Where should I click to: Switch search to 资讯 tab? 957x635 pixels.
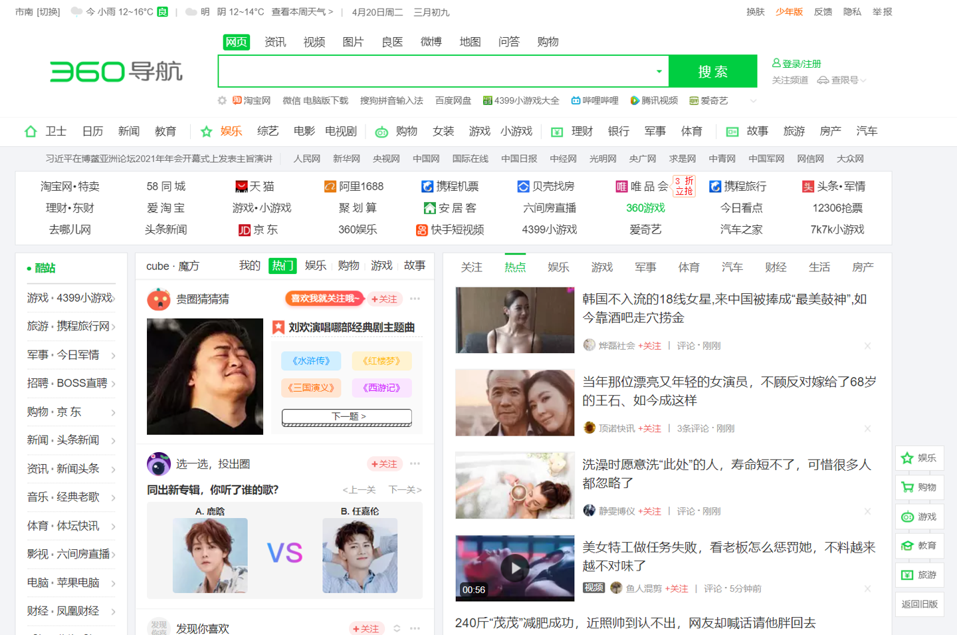275,42
